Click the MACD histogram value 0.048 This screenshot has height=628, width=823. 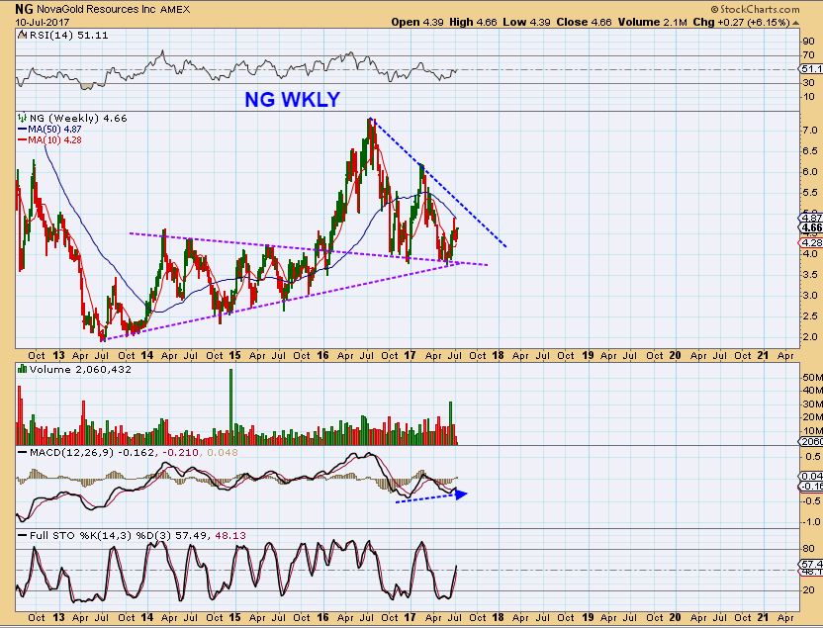coord(223,452)
